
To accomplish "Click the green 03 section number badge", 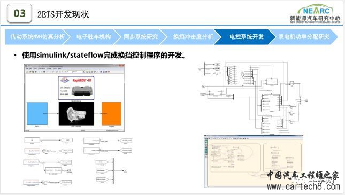I will pos(20,13).
